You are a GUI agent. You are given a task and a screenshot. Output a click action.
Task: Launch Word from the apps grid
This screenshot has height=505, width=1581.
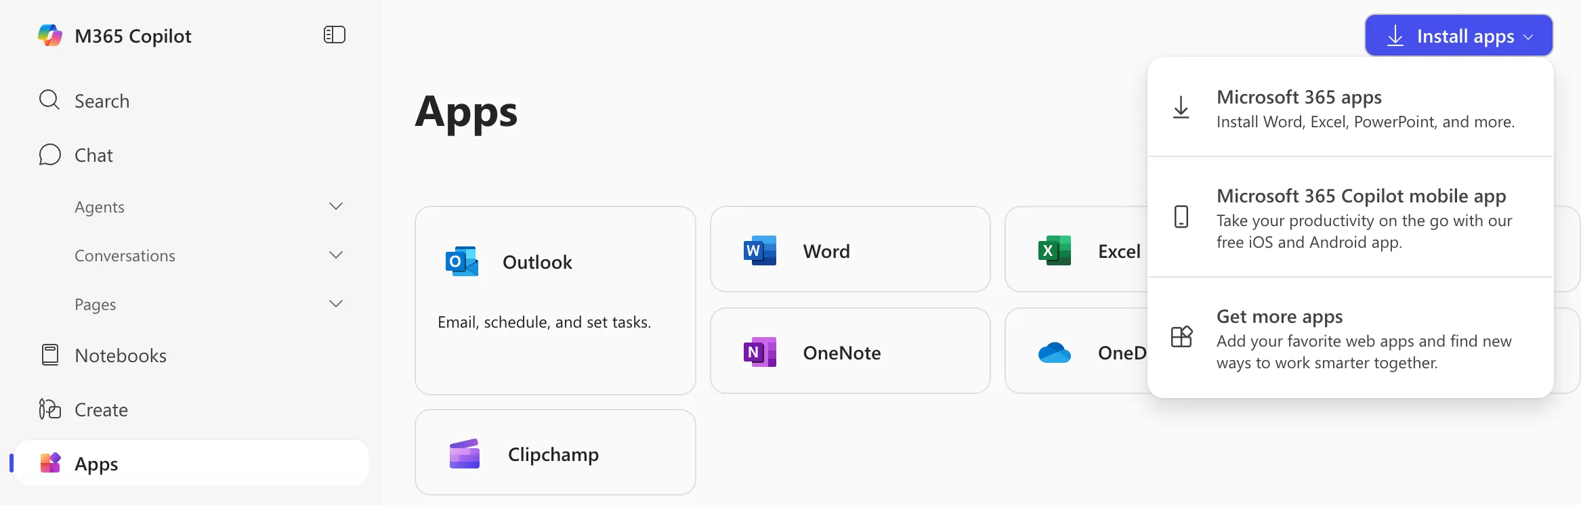pos(849,250)
